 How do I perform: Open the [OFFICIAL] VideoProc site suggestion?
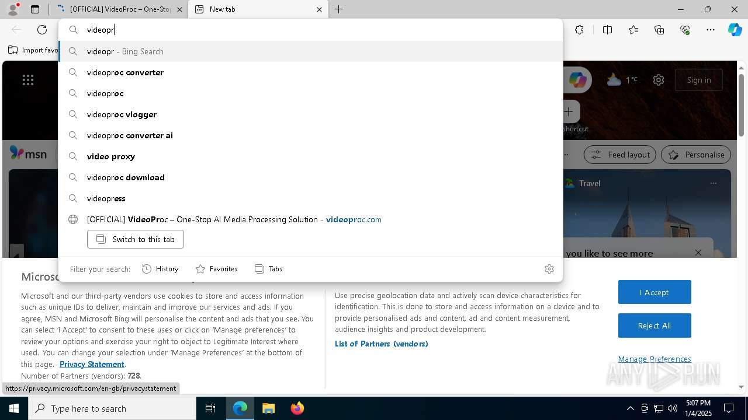[x=310, y=219]
